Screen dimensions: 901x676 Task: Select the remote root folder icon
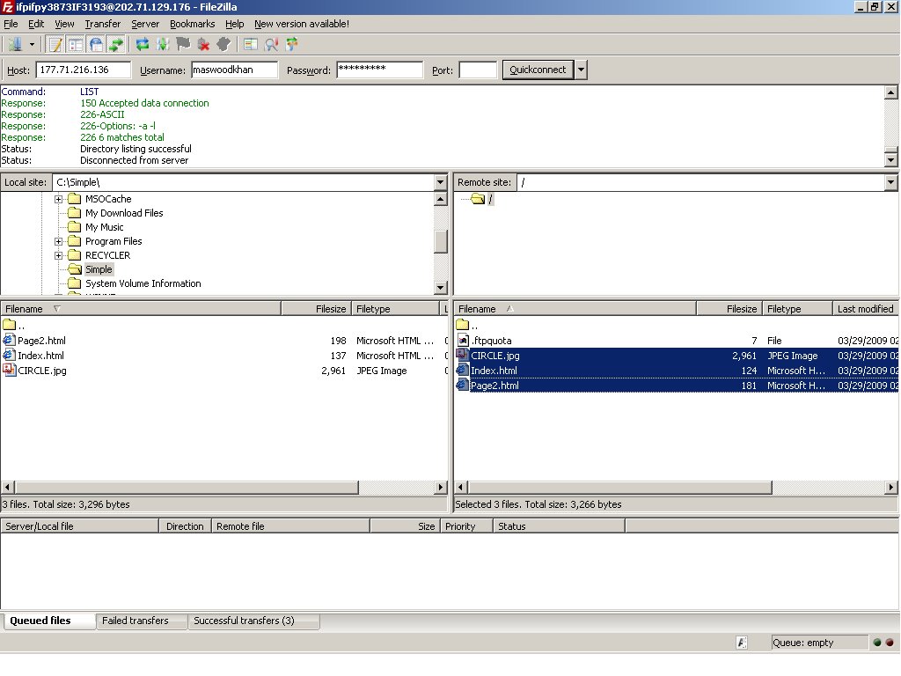(478, 199)
